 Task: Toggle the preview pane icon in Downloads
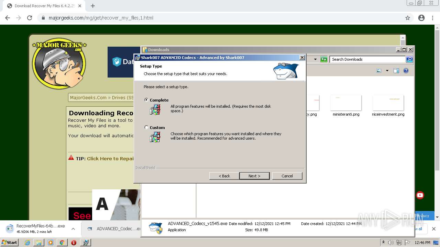pyautogui.click(x=396, y=71)
